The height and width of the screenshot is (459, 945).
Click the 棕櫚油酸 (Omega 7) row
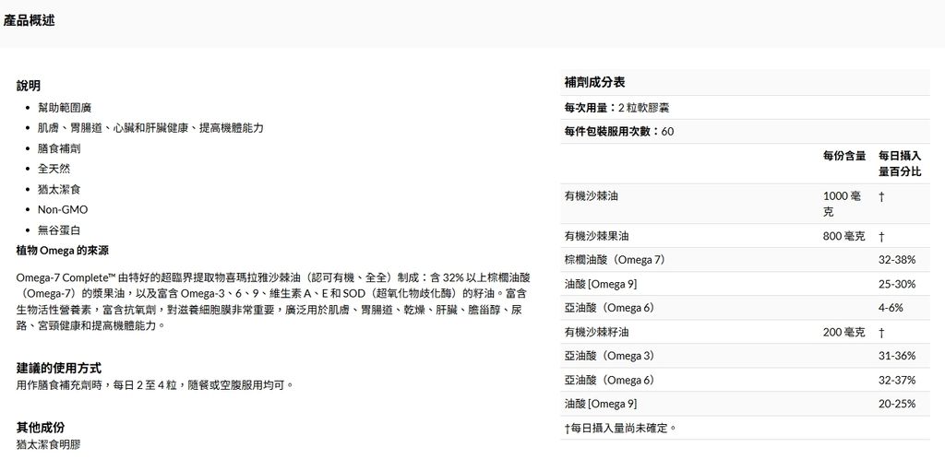click(x=615, y=260)
